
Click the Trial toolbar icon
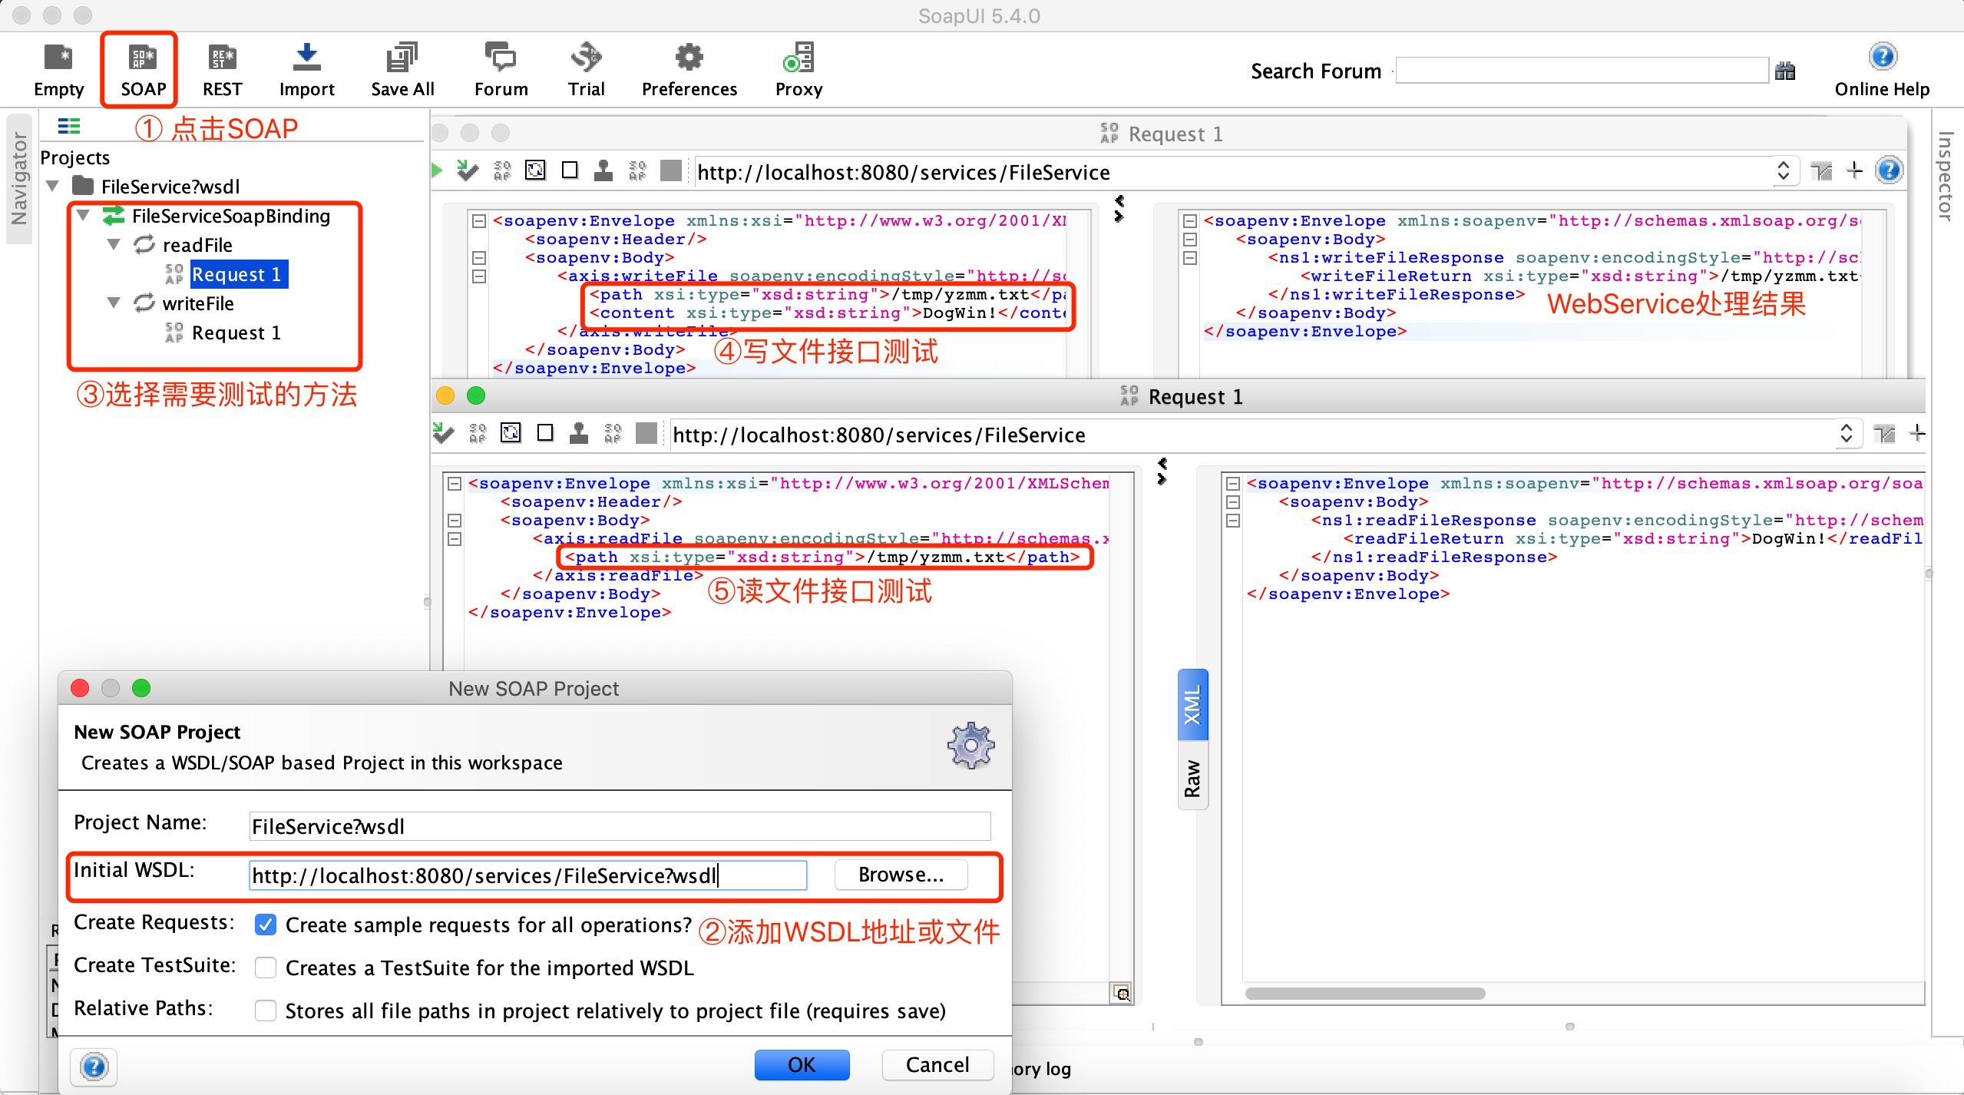[x=587, y=58]
